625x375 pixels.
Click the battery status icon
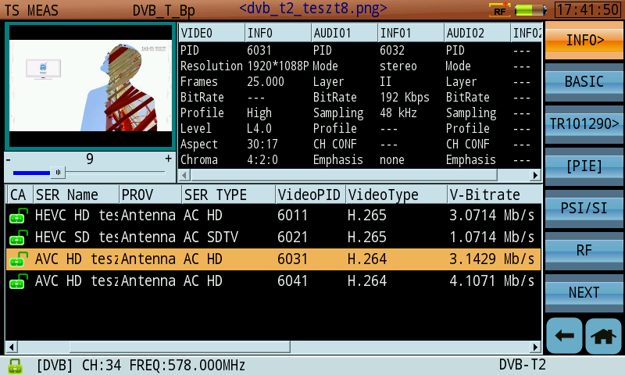click(531, 10)
